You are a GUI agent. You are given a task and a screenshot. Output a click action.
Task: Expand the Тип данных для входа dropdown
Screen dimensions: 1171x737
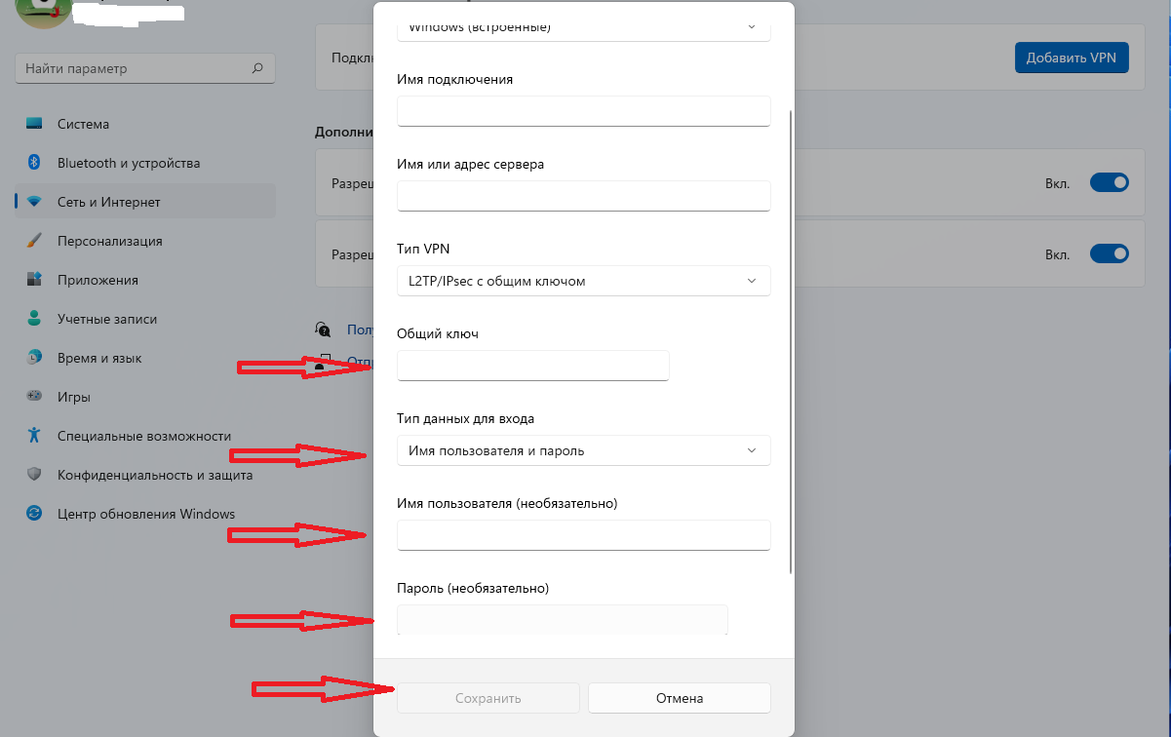coord(583,450)
